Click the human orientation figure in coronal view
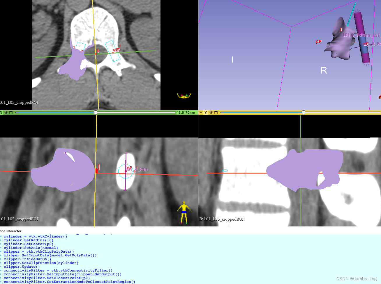The height and width of the screenshot is (284, 381). click(184, 212)
